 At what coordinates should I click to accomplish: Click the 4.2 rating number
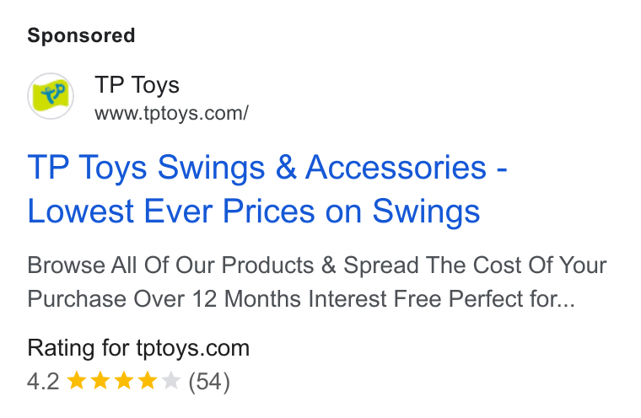click(x=43, y=382)
